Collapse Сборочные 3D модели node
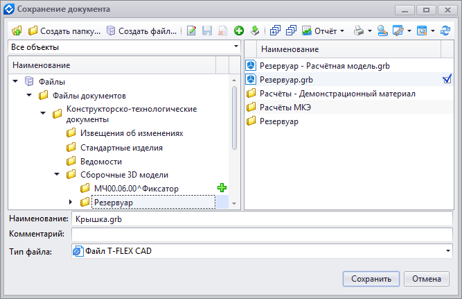Image resolution: width=462 pixels, height=299 pixels. [x=57, y=174]
